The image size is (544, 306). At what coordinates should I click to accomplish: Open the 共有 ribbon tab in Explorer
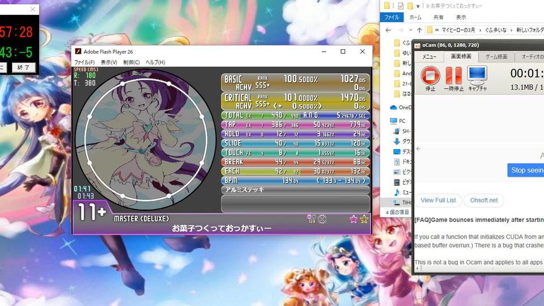pos(438,18)
